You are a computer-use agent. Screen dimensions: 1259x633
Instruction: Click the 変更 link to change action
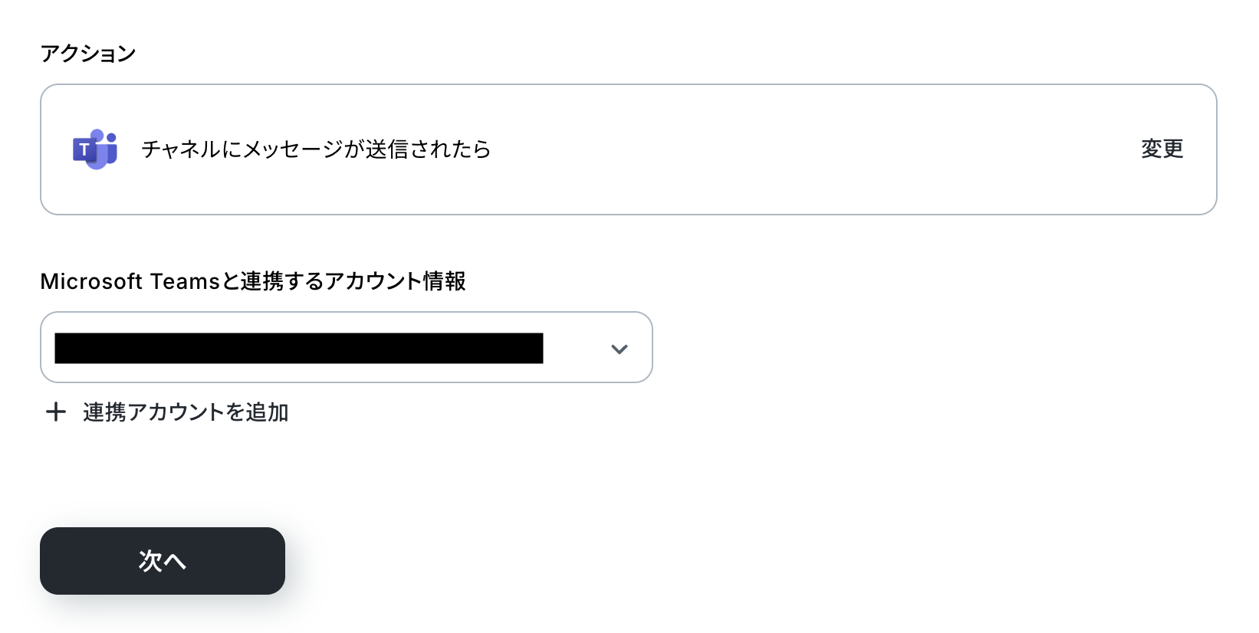(1162, 149)
